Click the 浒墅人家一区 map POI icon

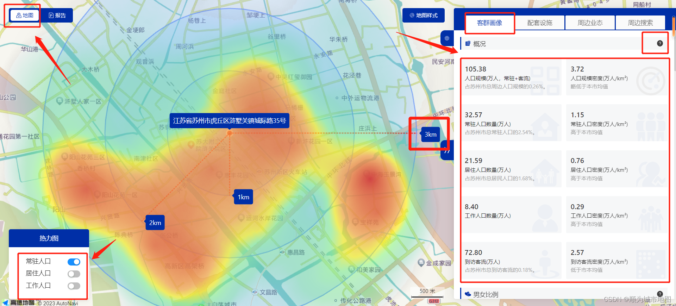point(60,101)
